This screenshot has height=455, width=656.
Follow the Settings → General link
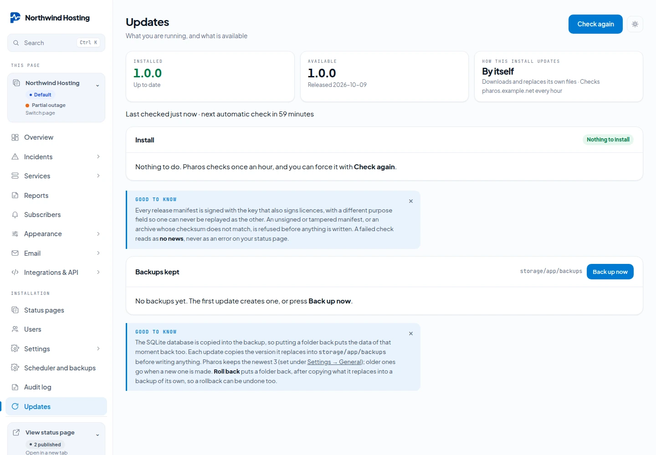pos(334,362)
